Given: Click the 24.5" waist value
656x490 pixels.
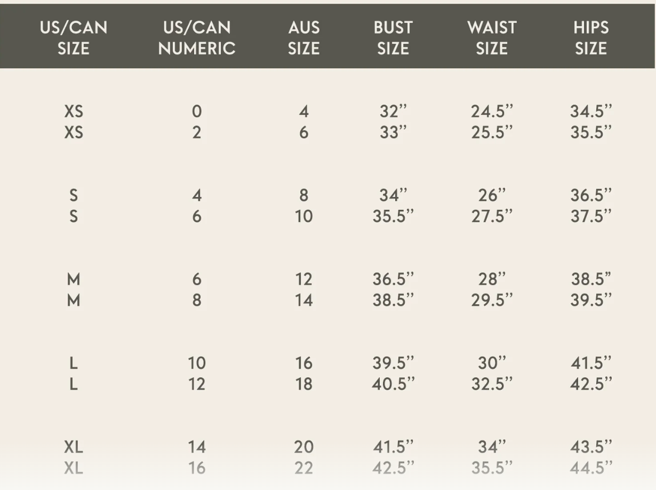Looking at the screenshot, I should click(492, 112).
